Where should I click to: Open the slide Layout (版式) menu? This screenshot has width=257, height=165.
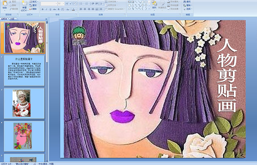click(34, 1)
